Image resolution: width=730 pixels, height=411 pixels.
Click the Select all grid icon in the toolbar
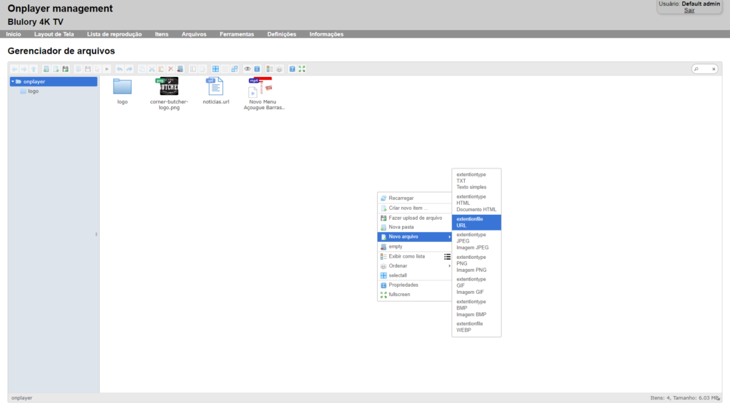point(215,69)
